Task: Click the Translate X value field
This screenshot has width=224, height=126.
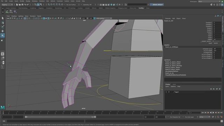Action: [x=217, y=22]
